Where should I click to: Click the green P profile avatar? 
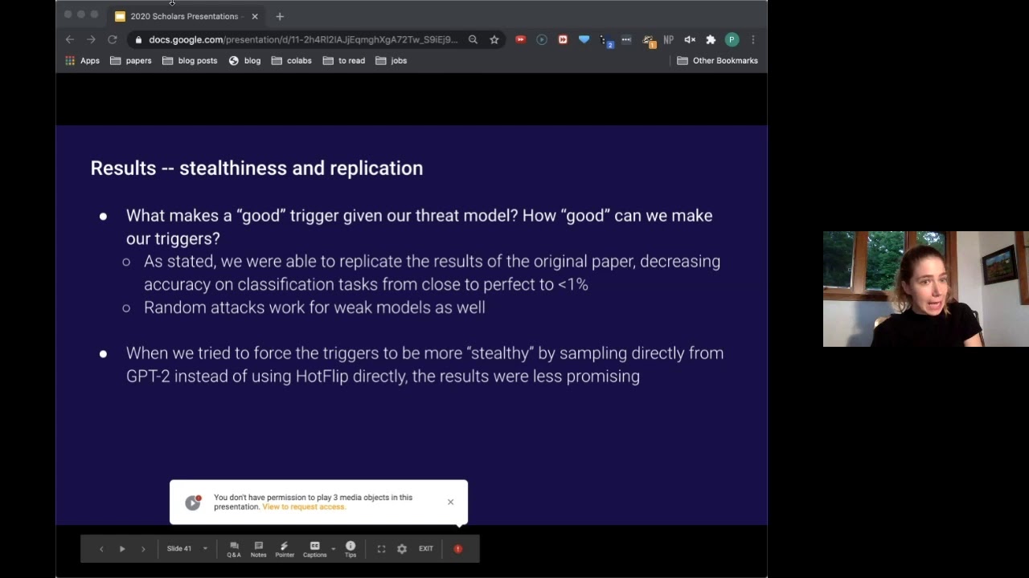point(732,39)
